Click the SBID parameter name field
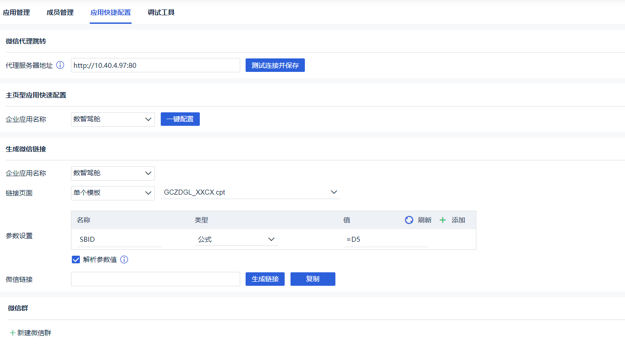Image resolution: width=625 pixels, height=346 pixels. tap(119, 240)
